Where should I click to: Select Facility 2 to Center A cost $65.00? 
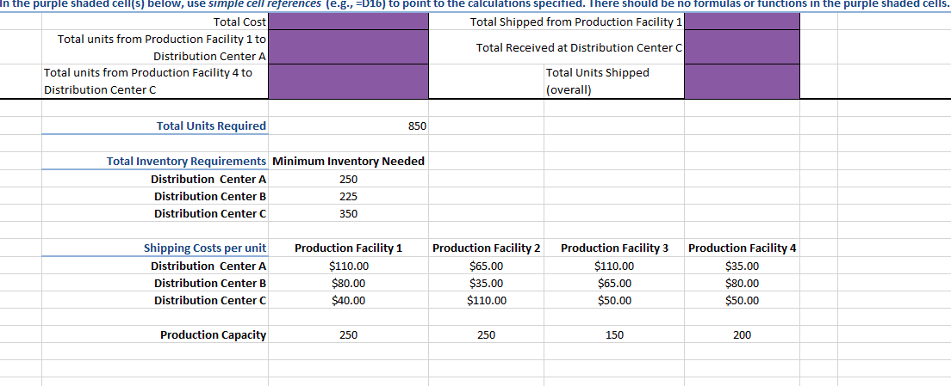pyautogui.click(x=486, y=266)
